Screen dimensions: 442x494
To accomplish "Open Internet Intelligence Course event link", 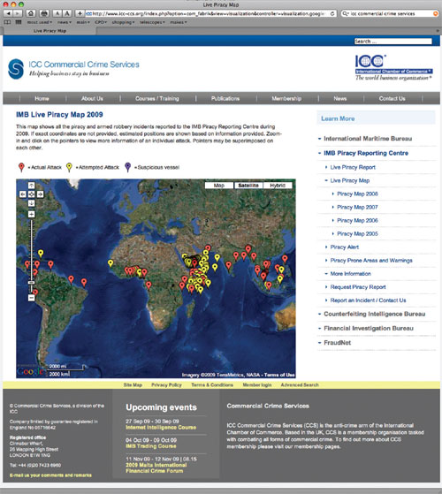I will 161,428.
